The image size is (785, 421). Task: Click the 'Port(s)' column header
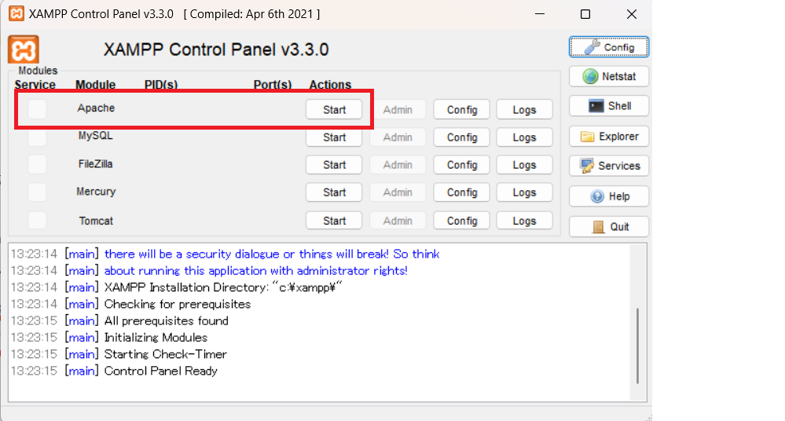(273, 85)
